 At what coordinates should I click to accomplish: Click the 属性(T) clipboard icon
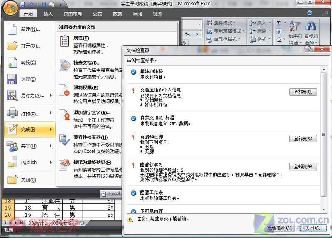65,41
